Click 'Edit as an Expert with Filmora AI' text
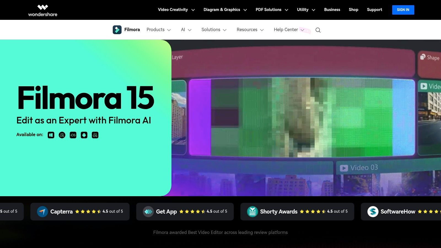Screen dimensions: 441x248 pyautogui.click(x=84, y=120)
